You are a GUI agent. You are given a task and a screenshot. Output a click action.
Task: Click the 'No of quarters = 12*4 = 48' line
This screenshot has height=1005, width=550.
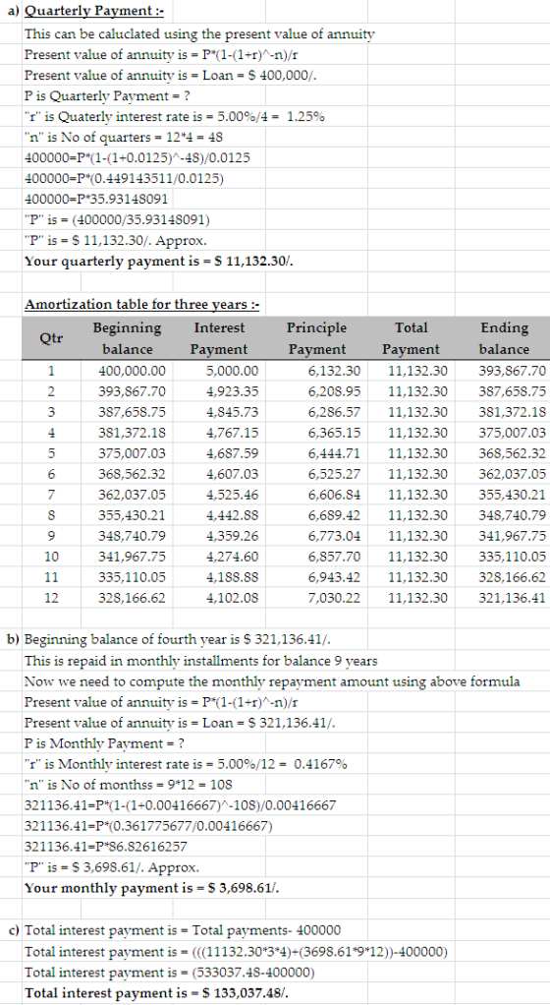124,137
